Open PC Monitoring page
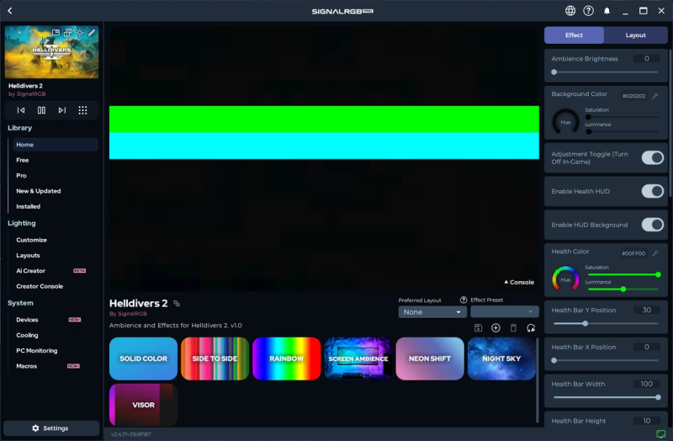Image resolution: width=673 pixels, height=441 pixels. pos(36,351)
